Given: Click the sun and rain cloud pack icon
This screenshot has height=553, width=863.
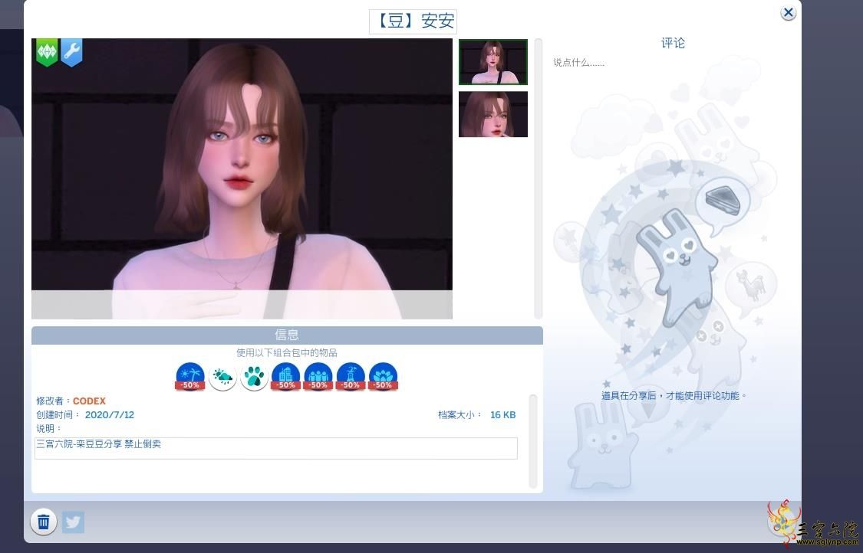Looking at the screenshot, I should click(x=222, y=377).
